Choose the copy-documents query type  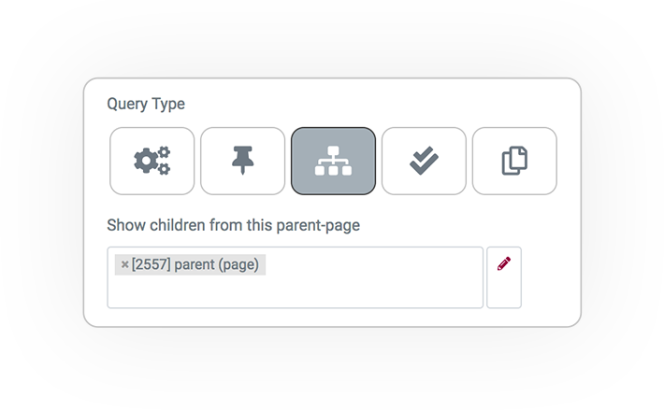point(514,161)
